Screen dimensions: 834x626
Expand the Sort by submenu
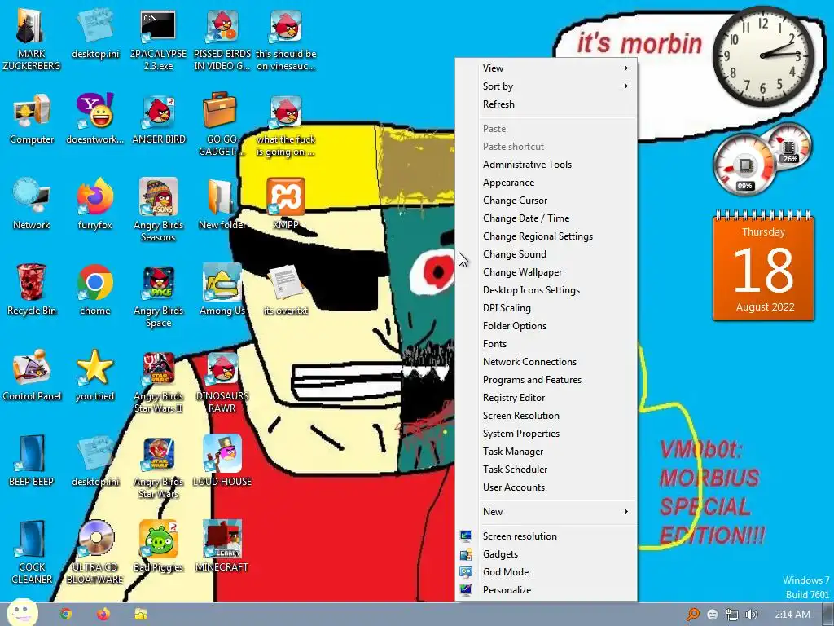546,86
